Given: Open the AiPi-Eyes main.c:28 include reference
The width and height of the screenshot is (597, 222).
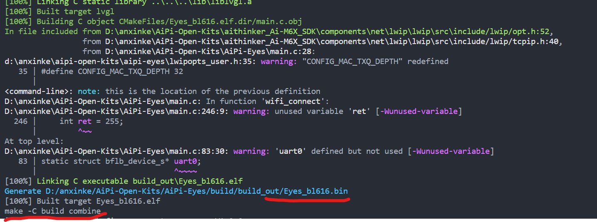Looking at the screenshot, I should point(211,52).
